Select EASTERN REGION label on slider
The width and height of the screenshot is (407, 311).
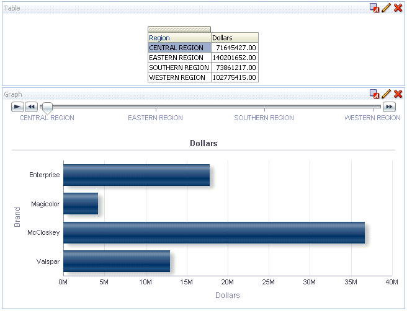coord(156,118)
